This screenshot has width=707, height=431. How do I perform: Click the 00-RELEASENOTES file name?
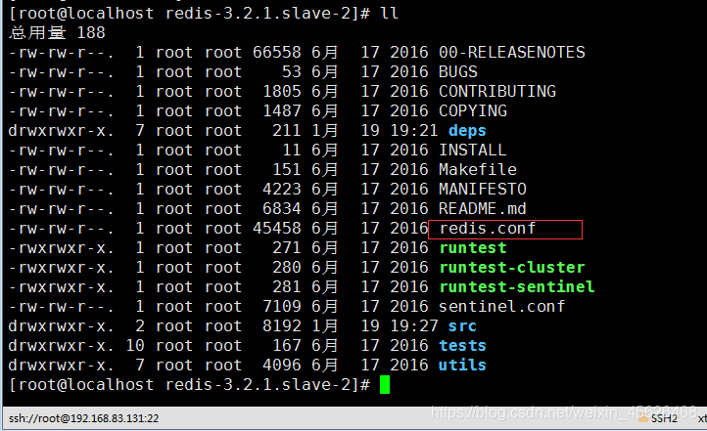click(512, 52)
